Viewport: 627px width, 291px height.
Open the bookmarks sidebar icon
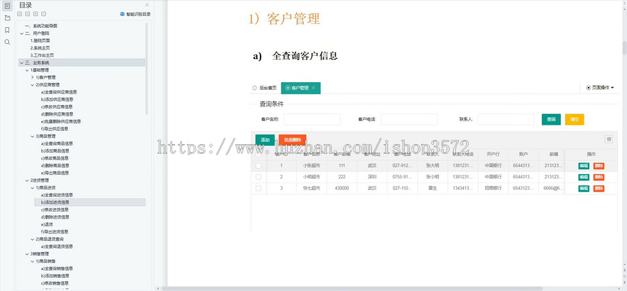[7, 30]
